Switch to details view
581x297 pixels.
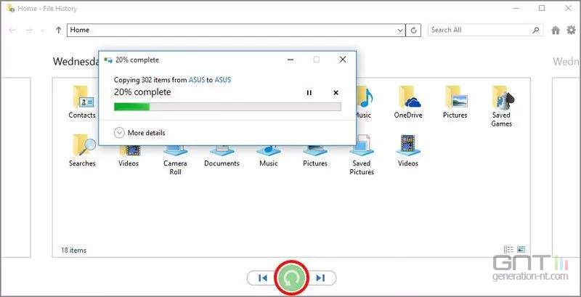click(x=509, y=250)
